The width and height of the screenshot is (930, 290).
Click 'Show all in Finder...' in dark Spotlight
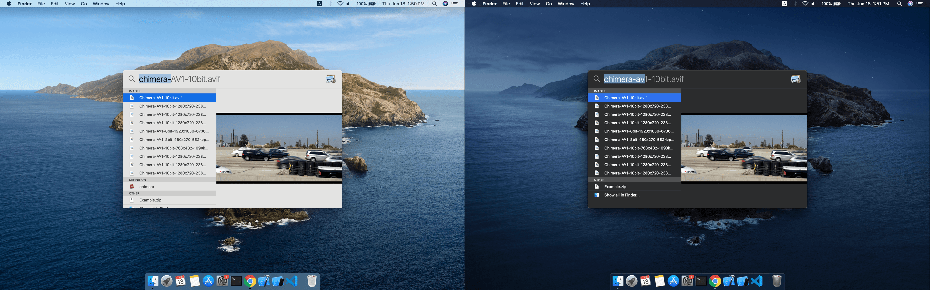[x=622, y=195]
